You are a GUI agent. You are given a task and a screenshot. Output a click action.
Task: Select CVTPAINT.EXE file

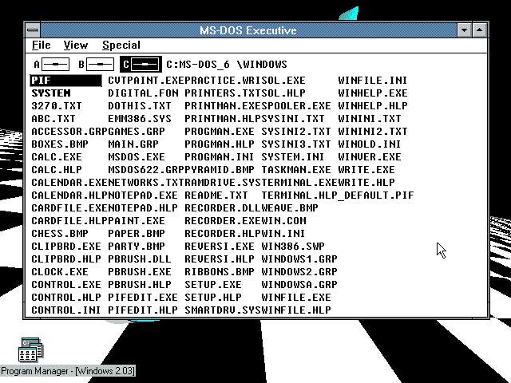146,81
